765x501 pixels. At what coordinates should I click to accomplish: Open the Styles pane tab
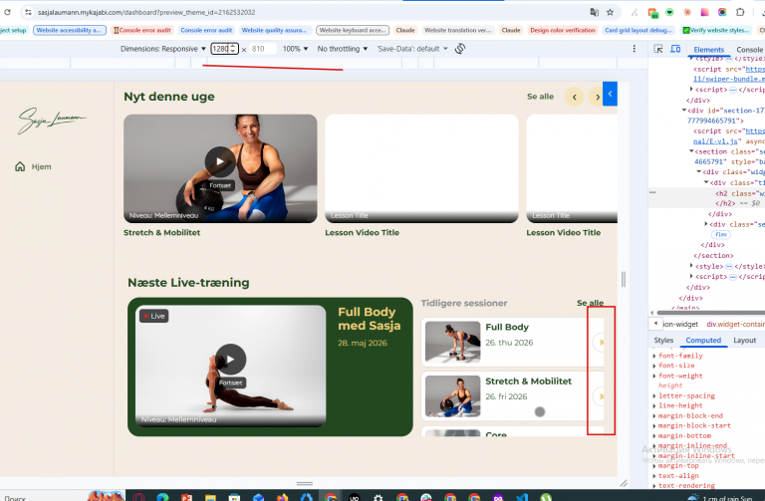663,340
